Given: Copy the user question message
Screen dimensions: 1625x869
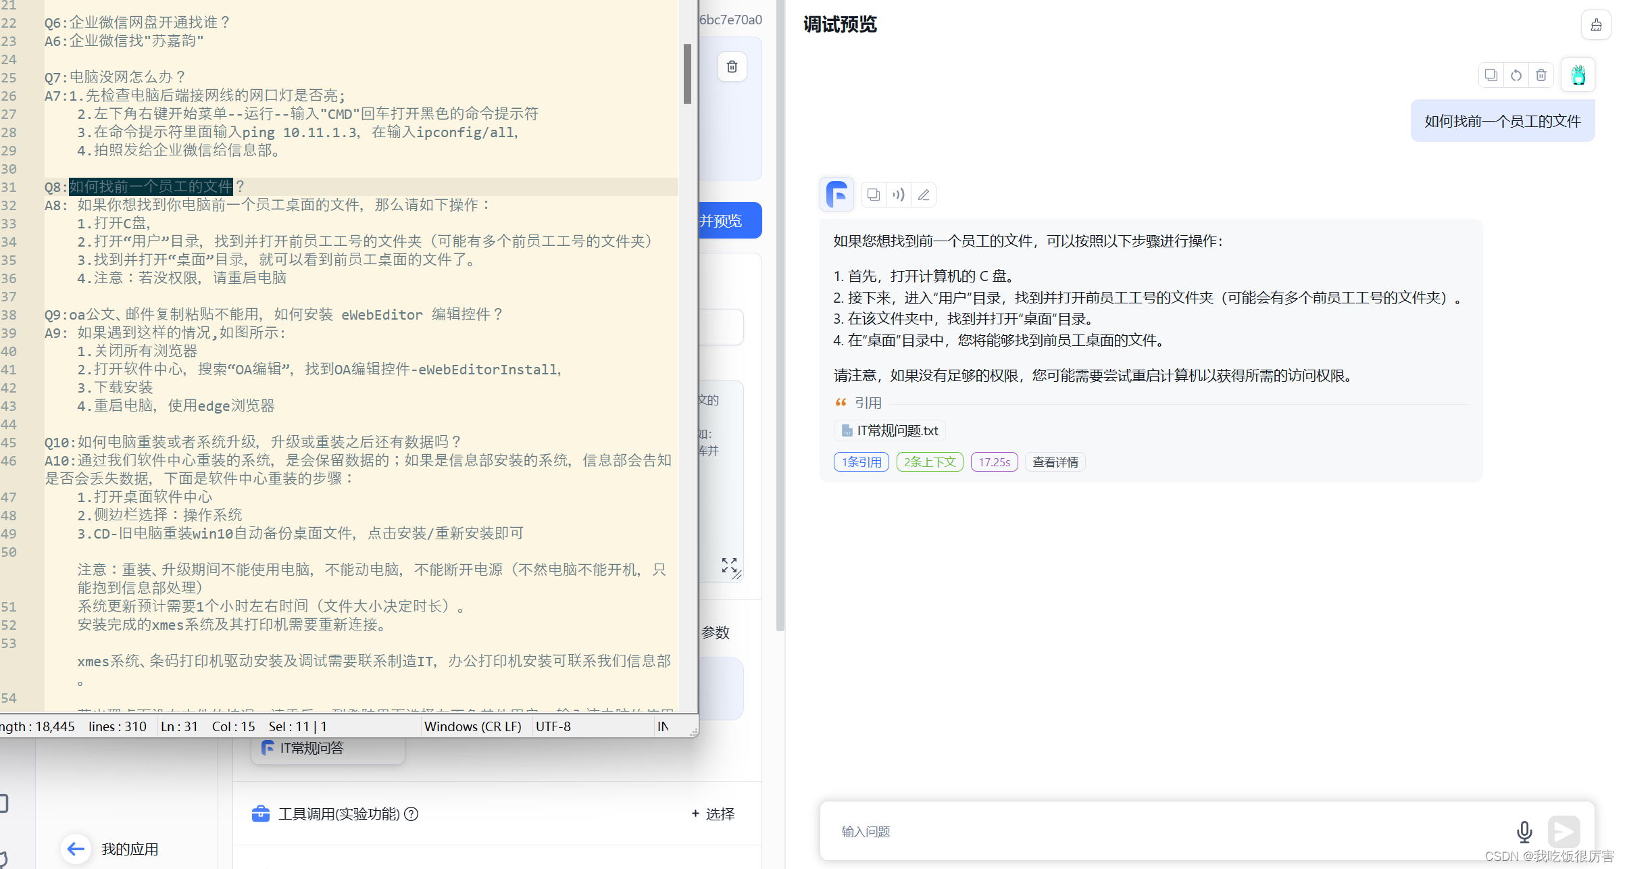Looking at the screenshot, I should coord(1491,75).
